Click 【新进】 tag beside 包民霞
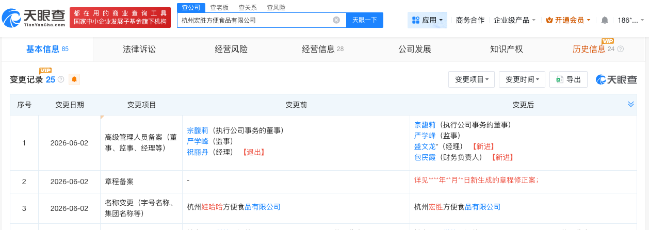This screenshot has height=230, width=649. [x=502, y=157]
